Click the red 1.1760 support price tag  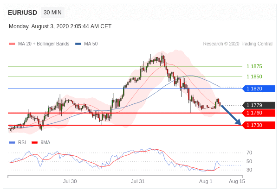259,113
